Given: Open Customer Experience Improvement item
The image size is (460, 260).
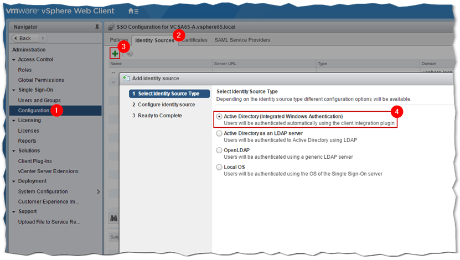Looking at the screenshot, I should point(48,202).
